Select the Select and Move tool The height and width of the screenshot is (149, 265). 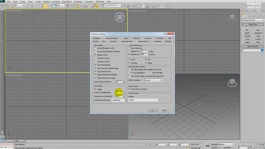point(45,6)
